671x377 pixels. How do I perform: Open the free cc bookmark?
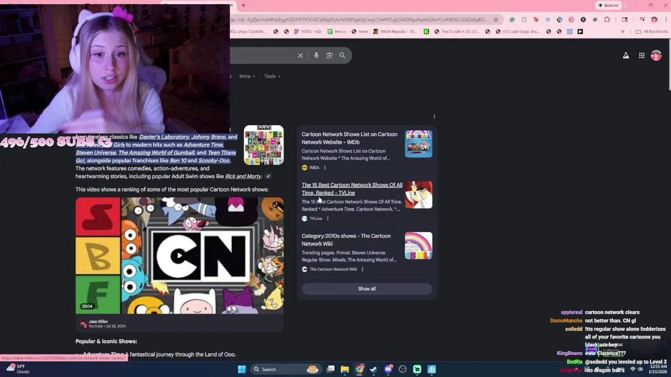click(337, 31)
